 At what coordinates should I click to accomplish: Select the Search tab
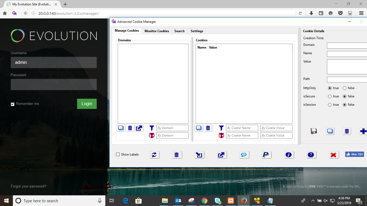coord(179,31)
